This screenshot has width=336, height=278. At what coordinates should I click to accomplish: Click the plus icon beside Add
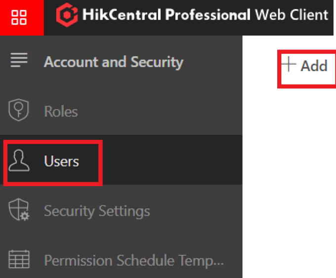289,65
